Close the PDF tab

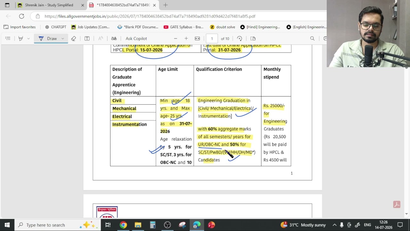pyautogui.click(x=154, y=5)
